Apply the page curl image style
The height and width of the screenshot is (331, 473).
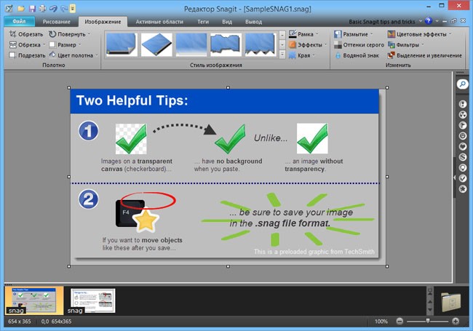point(121,44)
